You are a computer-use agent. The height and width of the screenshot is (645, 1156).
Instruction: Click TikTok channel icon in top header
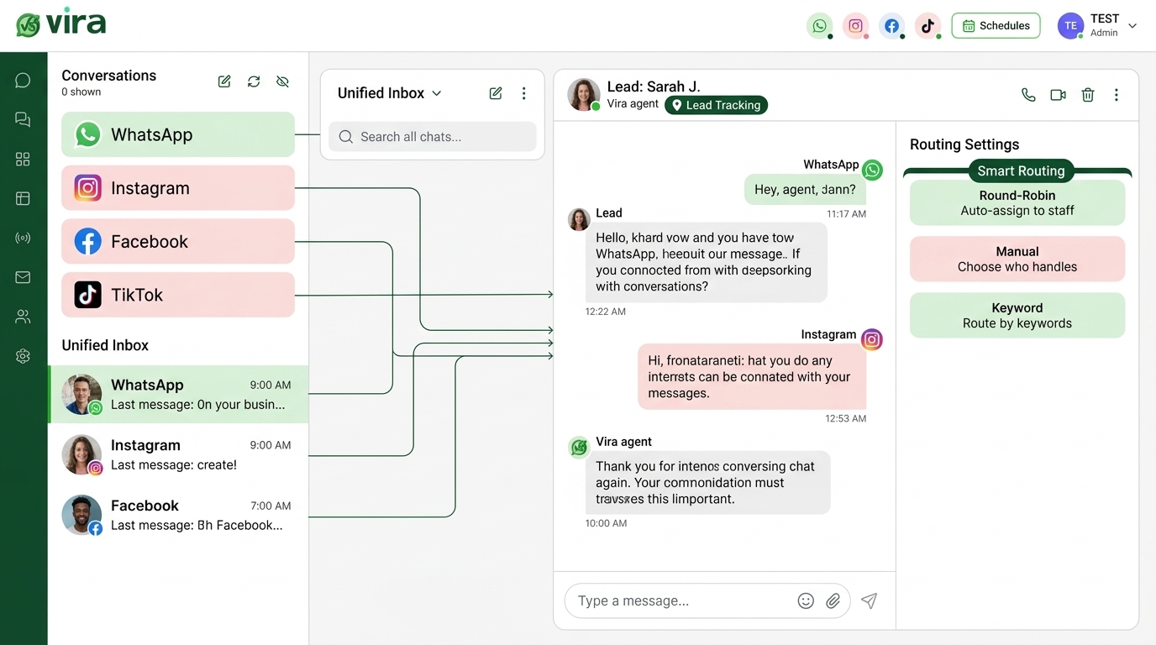[927, 25]
